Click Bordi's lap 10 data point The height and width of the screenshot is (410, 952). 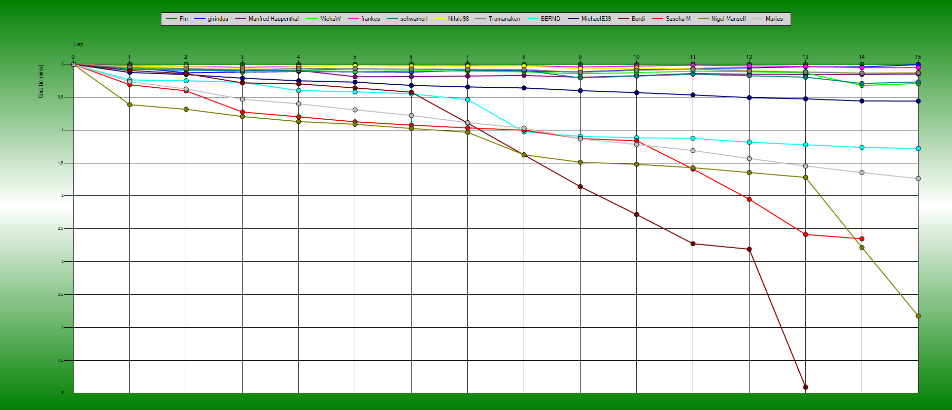[636, 215]
